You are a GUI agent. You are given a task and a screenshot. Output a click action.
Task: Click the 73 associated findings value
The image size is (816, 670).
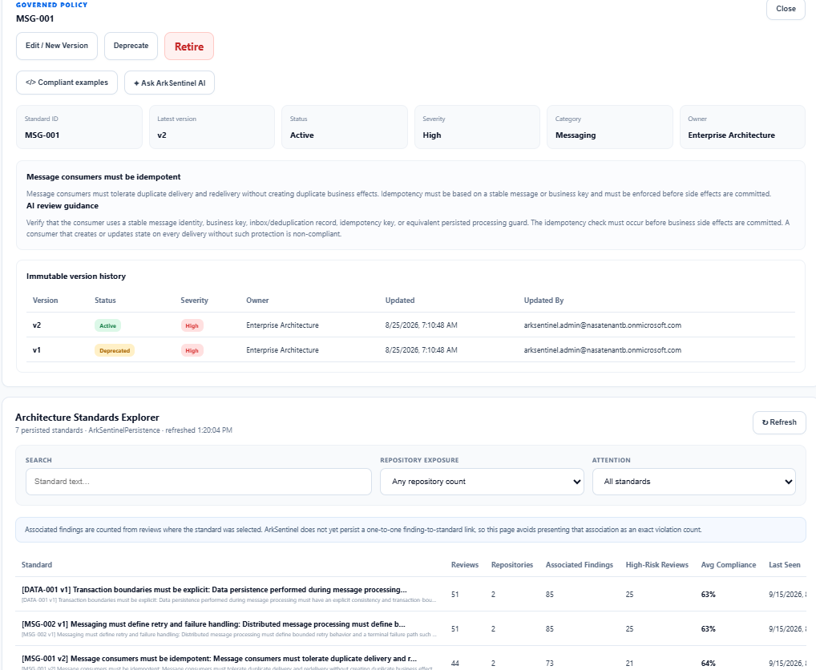pos(550,664)
